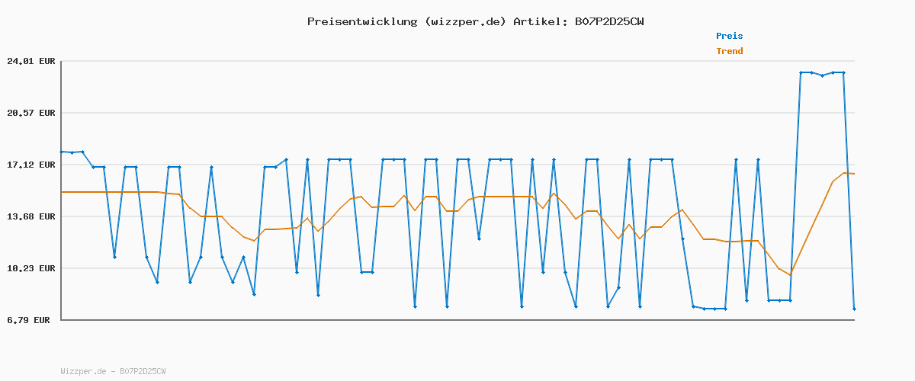
Task: Click the article code in footer watermark
Action: (143, 371)
